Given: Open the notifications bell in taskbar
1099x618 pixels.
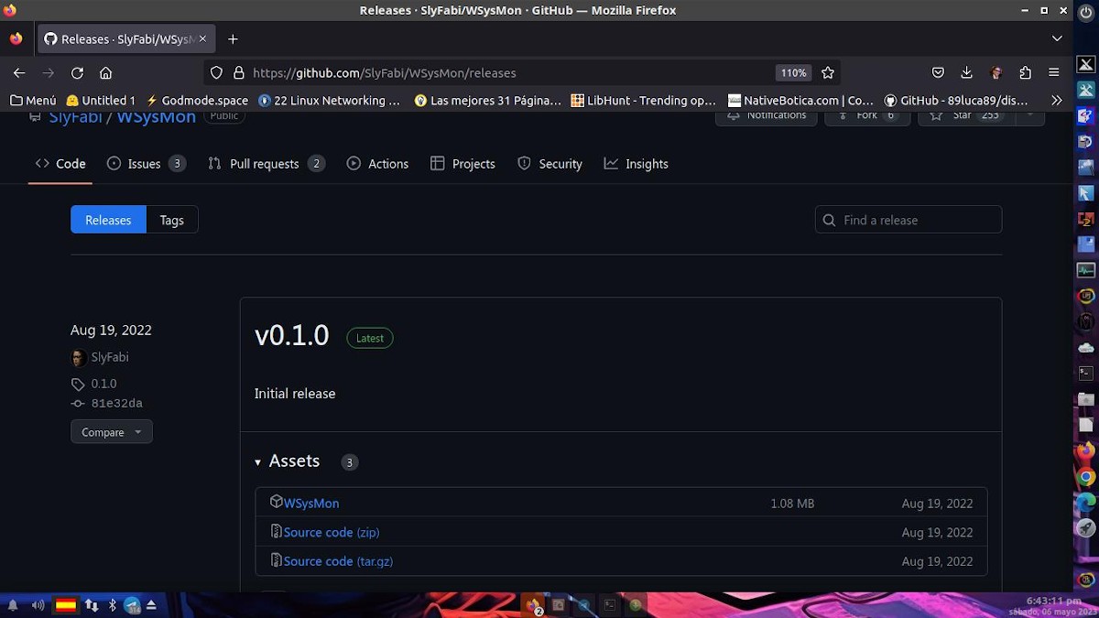Looking at the screenshot, I should click(13, 605).
